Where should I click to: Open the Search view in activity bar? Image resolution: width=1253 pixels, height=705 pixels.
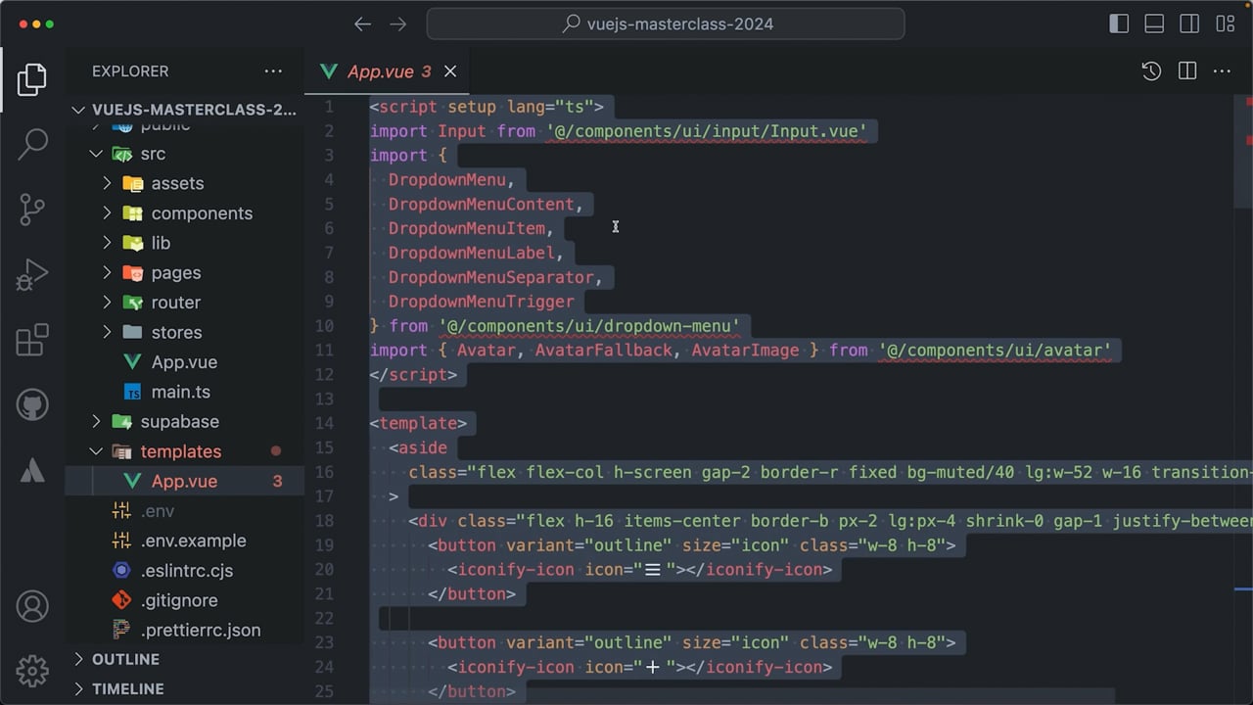coord(32,144)
